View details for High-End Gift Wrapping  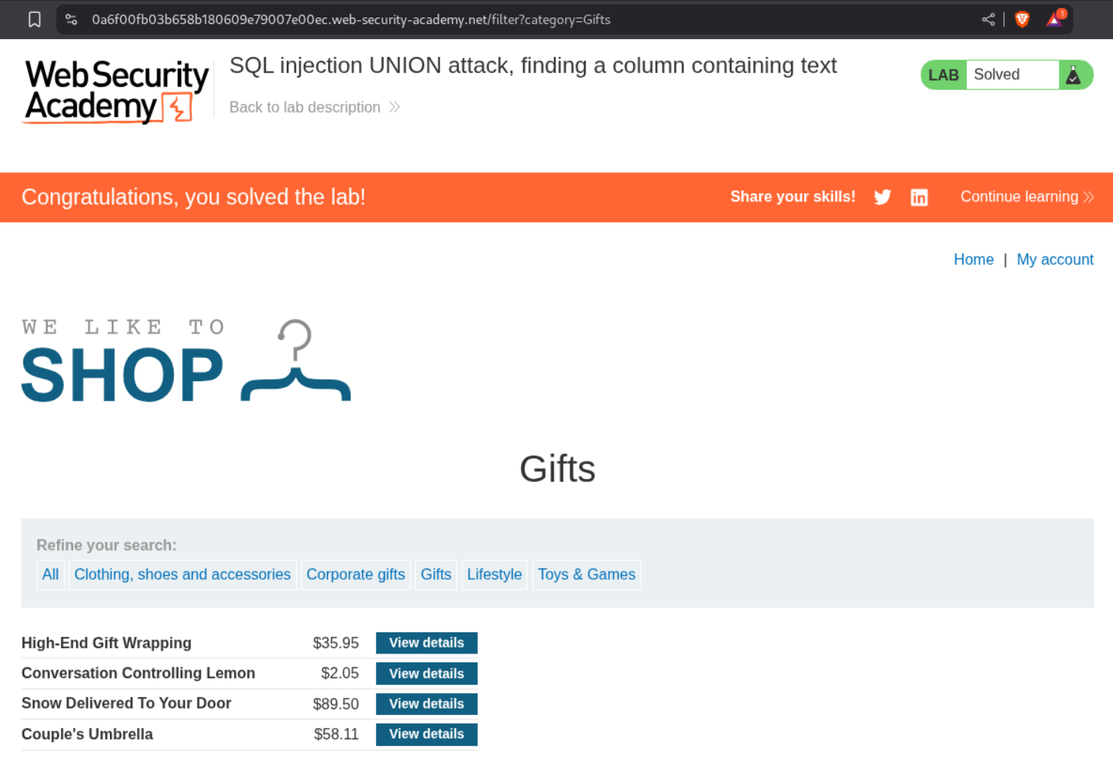click(x=426, y=643)
